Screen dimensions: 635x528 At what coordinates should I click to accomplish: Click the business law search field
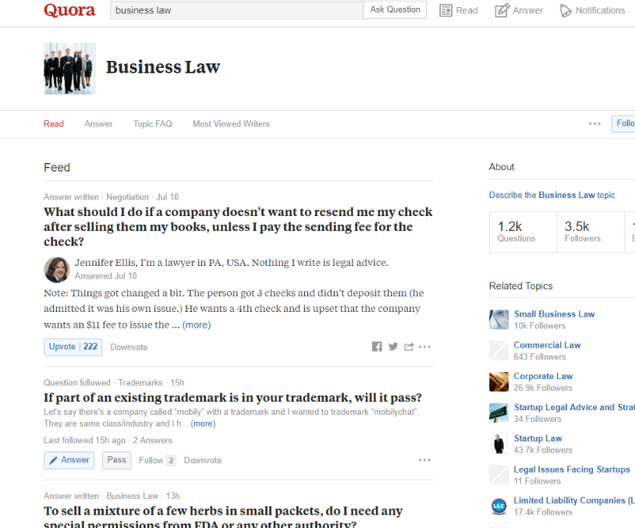236,10
